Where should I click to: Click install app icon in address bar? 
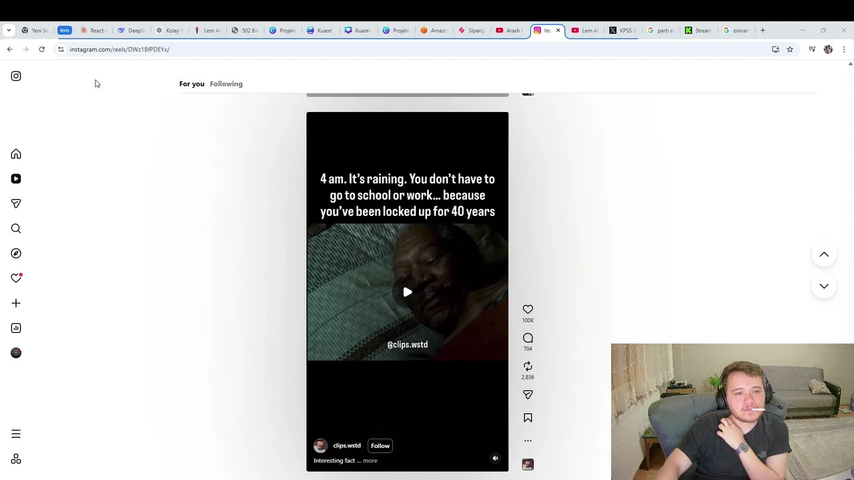(775, 49)
